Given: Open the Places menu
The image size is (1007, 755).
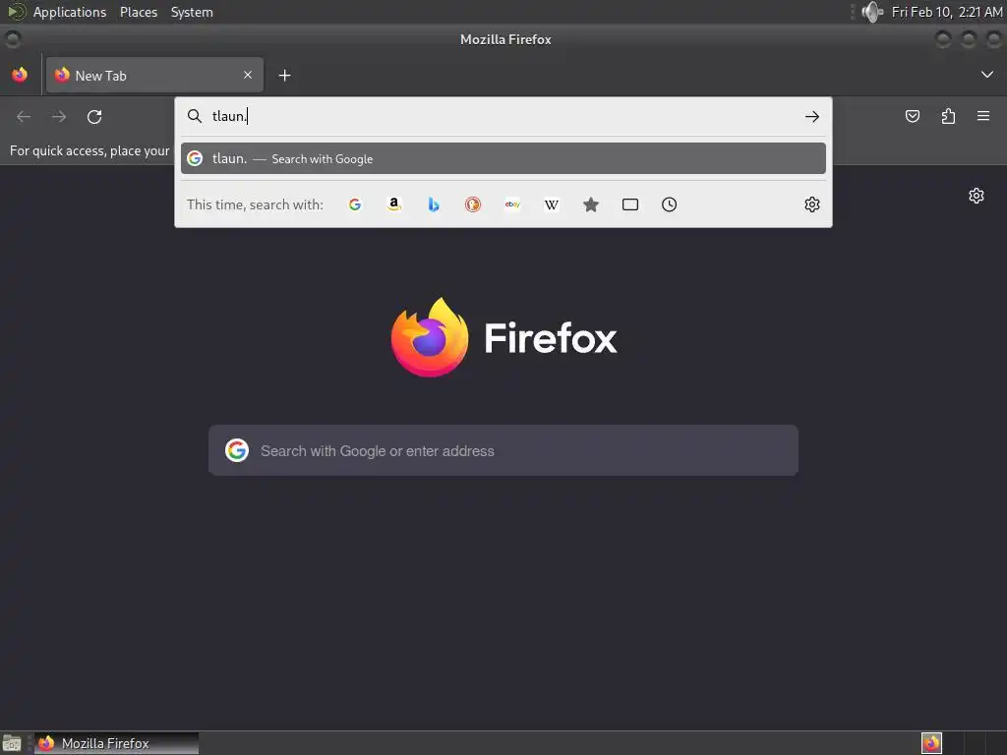Looking at the screenshot, I should pos(138,12).
